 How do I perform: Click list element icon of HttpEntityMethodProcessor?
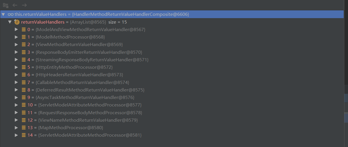click(x=24, y=67)
